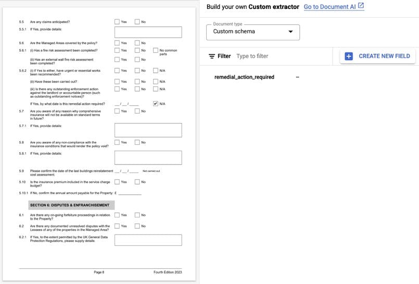Tick No for 6.1 forfeiture proceedings

tap(137, 215)
